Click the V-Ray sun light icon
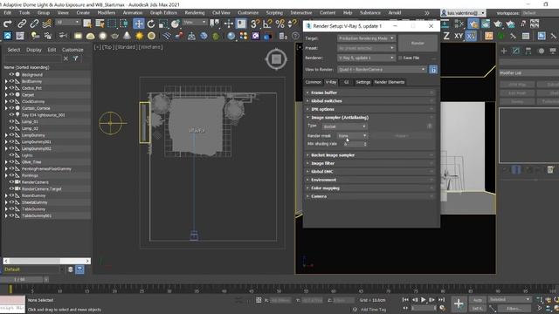 [139, 36]
